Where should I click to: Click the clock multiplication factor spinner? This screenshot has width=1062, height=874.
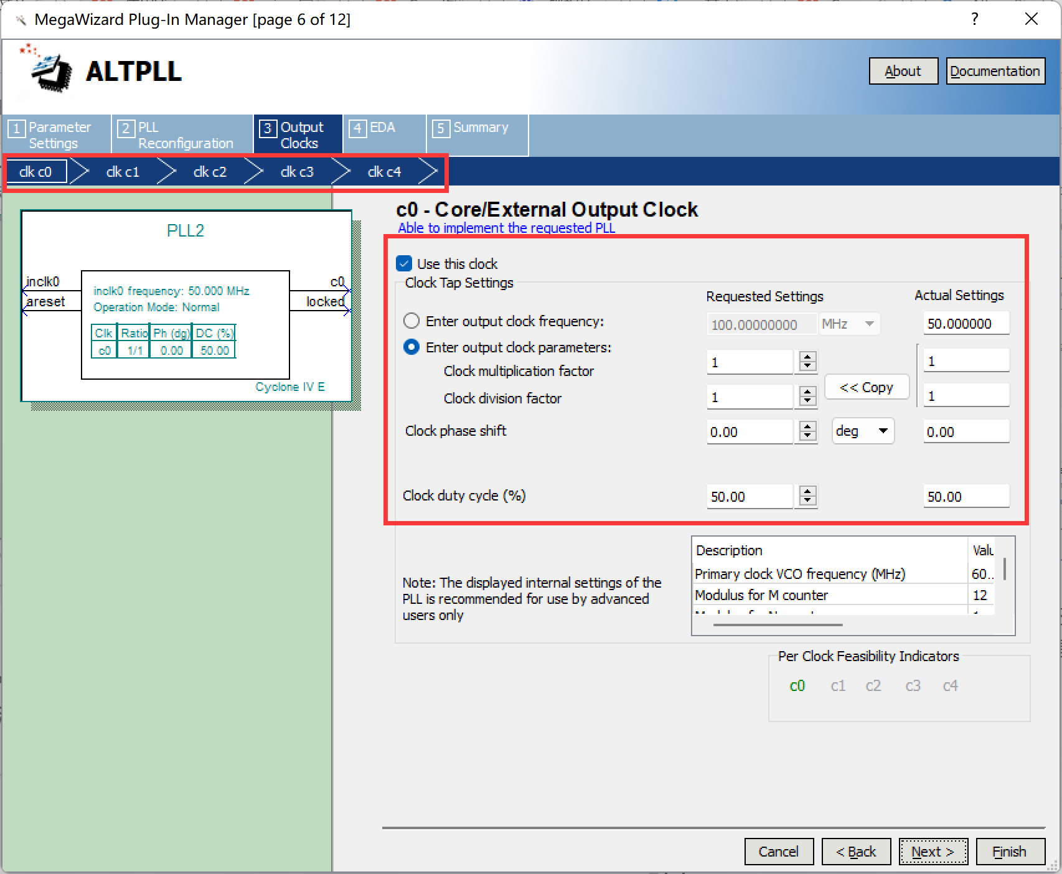point(807,361)
